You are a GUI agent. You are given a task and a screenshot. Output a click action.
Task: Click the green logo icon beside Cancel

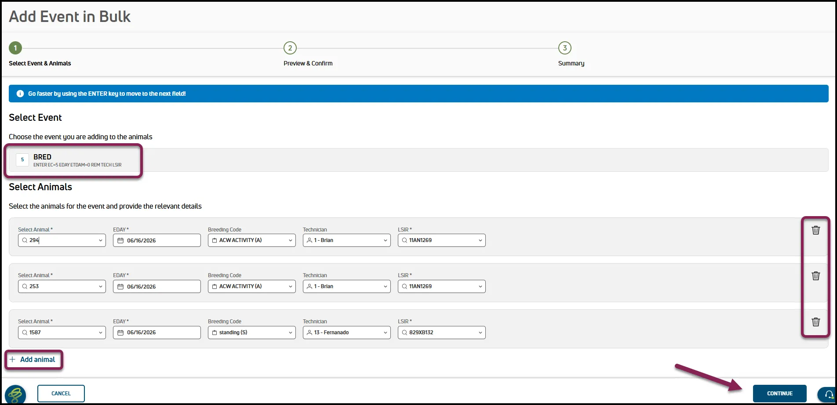15,394
